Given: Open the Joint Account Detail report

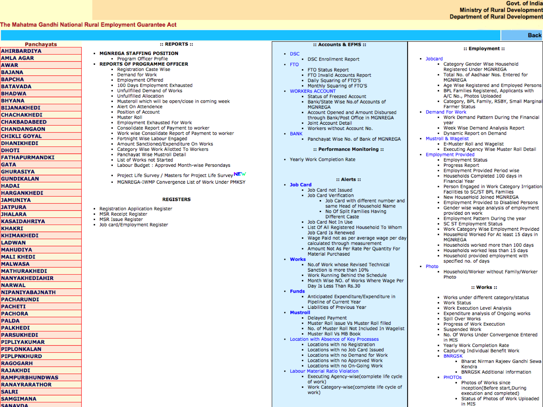Looking at the screenshot, I should click(329, 123).
